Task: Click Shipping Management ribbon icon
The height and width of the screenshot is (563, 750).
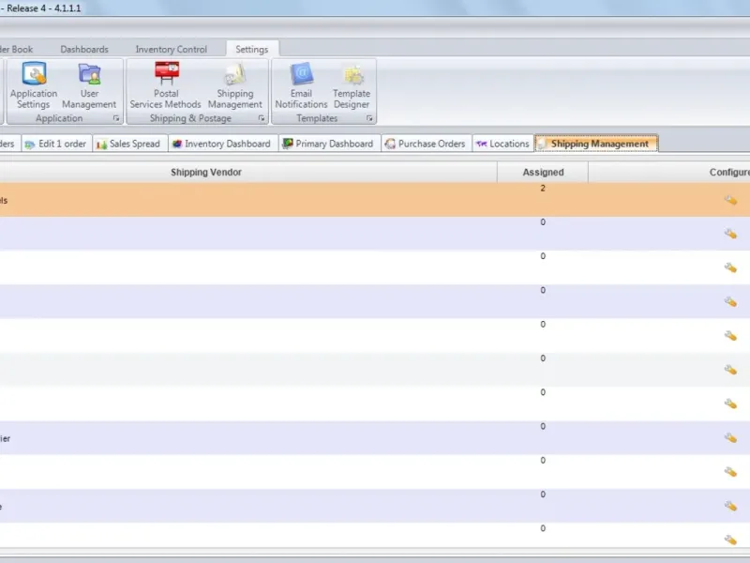Action: coord(235,85)
